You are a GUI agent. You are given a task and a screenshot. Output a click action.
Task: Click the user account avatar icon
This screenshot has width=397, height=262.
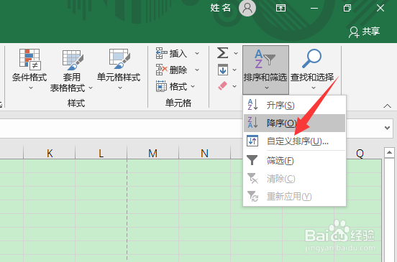tap(247, 8)
